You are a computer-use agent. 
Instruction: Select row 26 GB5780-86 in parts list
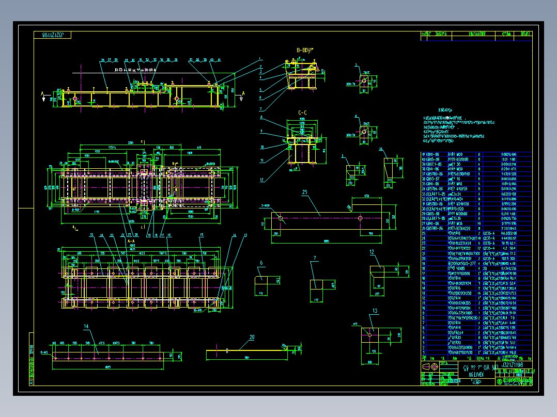476,229
